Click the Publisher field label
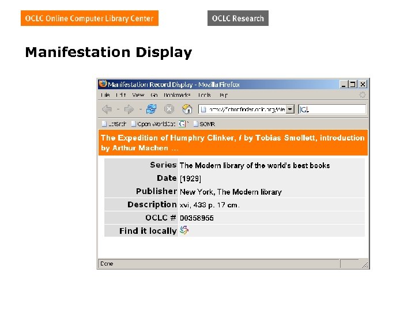The width and height of the screenshot is (415, 311). coord(156,191)
